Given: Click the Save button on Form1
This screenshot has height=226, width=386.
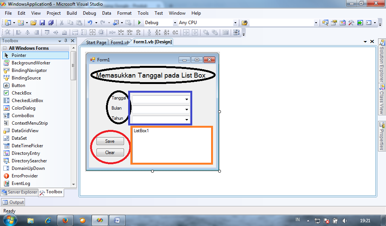Looking at the screenshot, I should (x=110, y=141).
